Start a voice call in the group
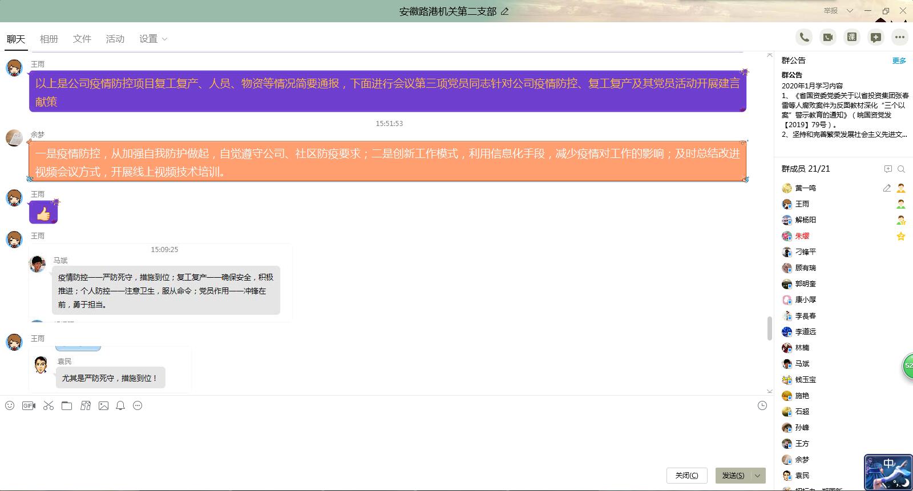The image size is (913, 491). (x=804, y=38)
